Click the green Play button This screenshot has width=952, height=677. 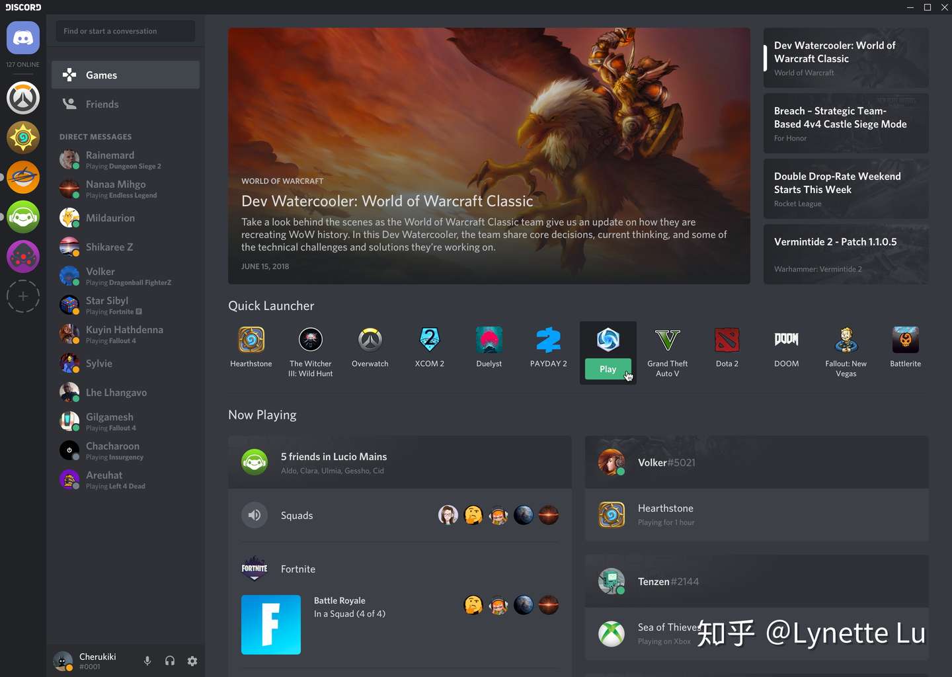point(608,369)
